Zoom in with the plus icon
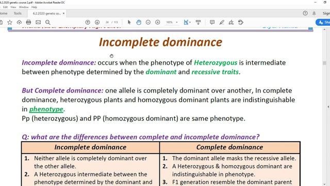The image size is (330, 186). (x=158, y=22)
